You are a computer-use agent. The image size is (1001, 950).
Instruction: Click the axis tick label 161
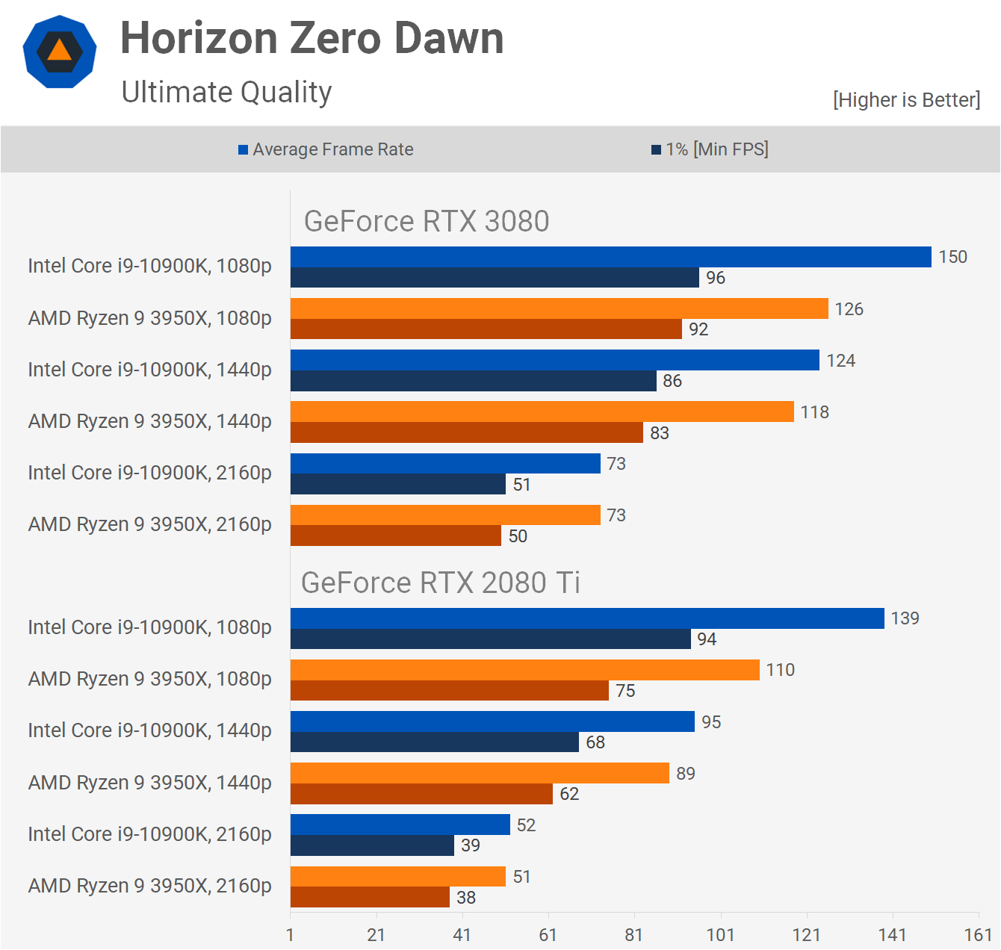point(979,935)
